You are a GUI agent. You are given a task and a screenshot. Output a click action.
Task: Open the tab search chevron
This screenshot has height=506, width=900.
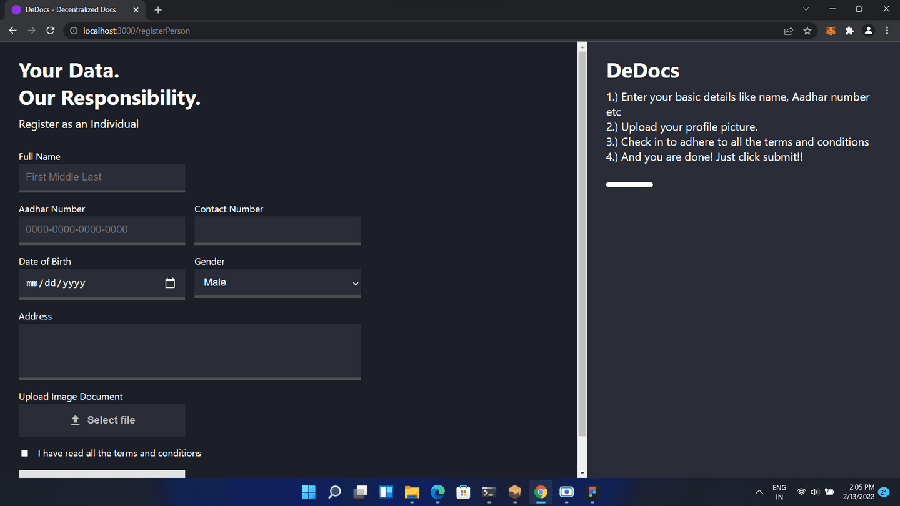(806, 9)
